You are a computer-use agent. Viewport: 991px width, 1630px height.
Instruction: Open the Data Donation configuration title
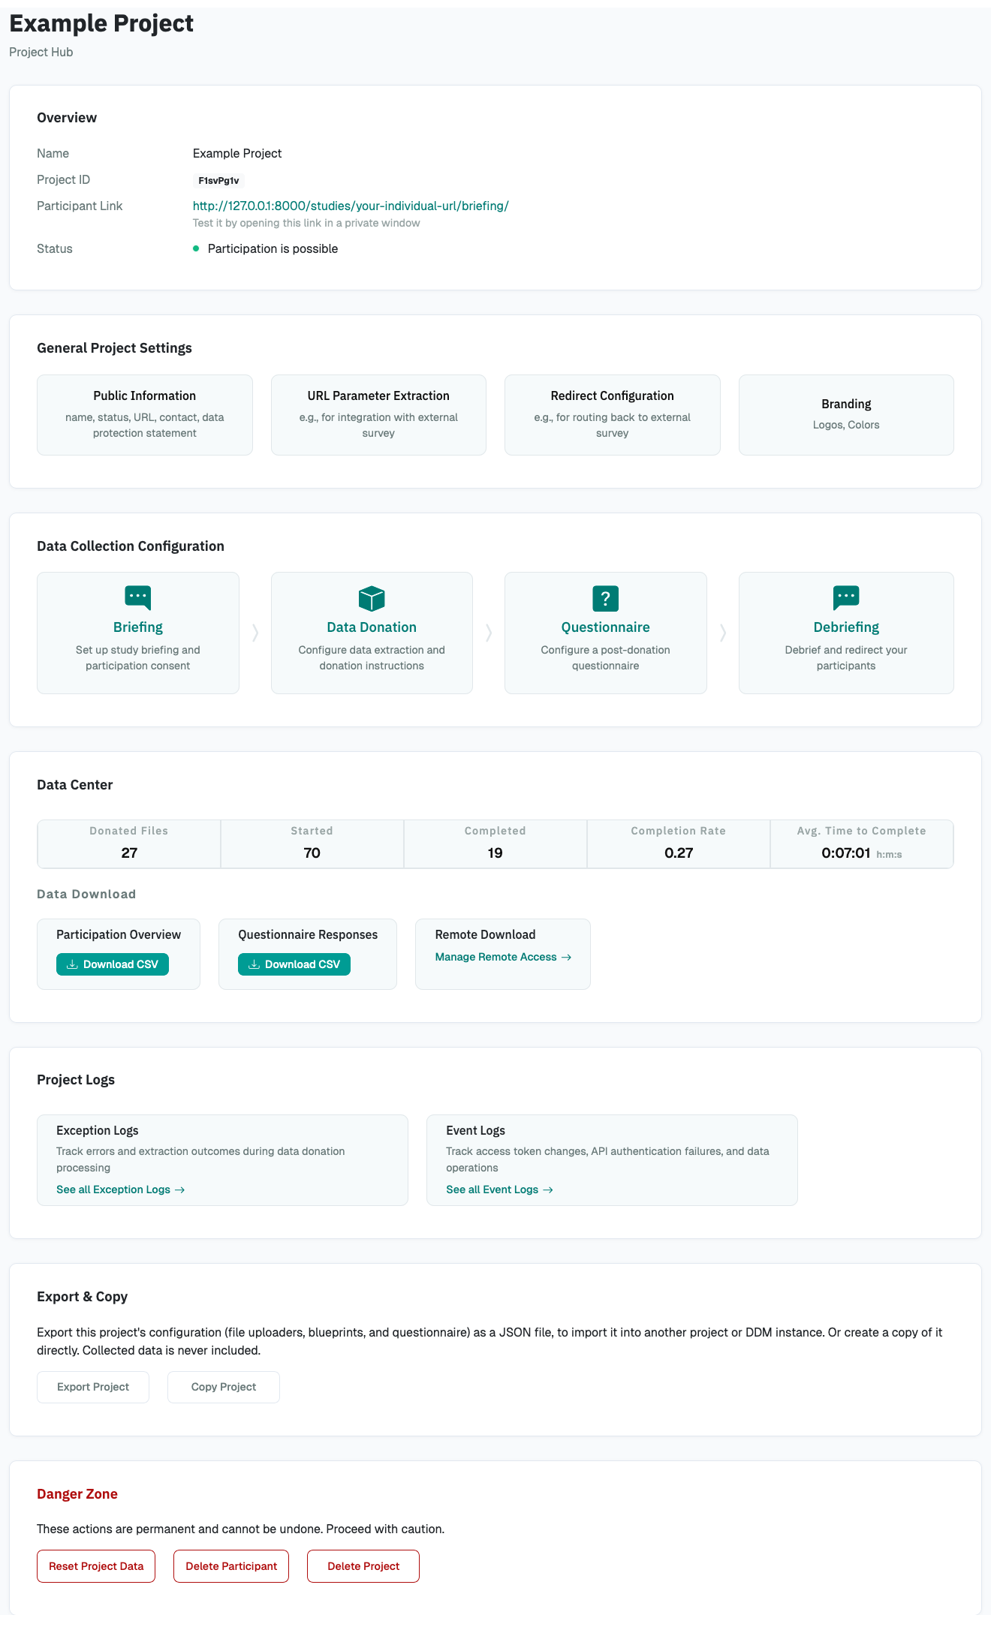tap(372, 627)
